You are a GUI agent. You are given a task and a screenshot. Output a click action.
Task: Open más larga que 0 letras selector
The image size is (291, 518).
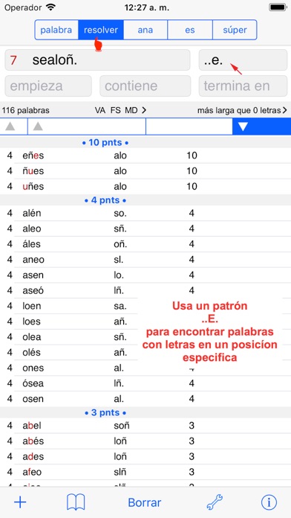pos(242,111)
